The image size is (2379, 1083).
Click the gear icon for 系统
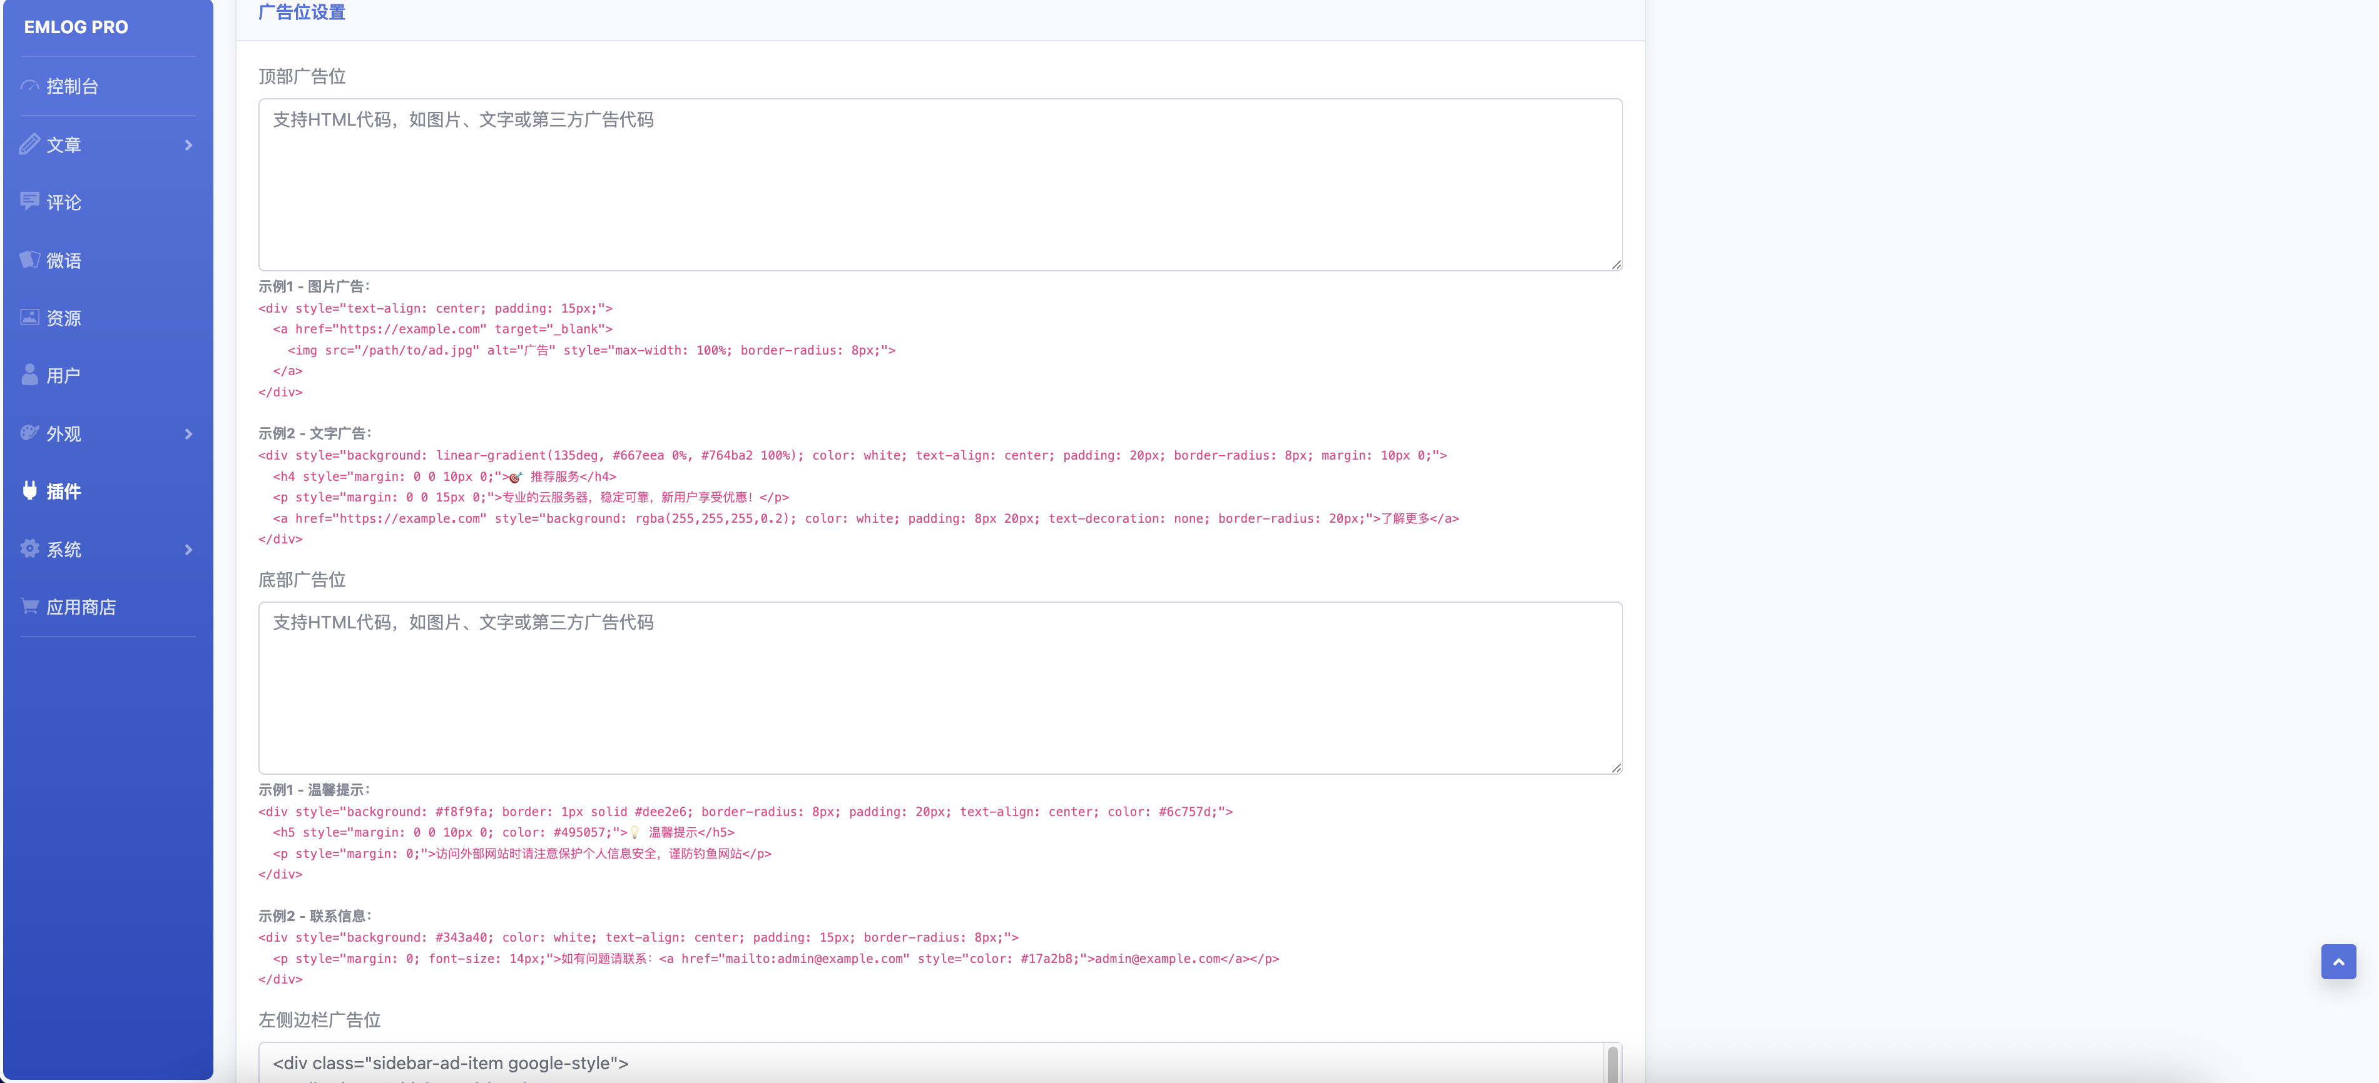point(29,548)
